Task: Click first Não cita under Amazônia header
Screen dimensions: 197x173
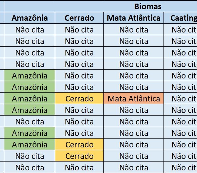Action: point(30,30)
